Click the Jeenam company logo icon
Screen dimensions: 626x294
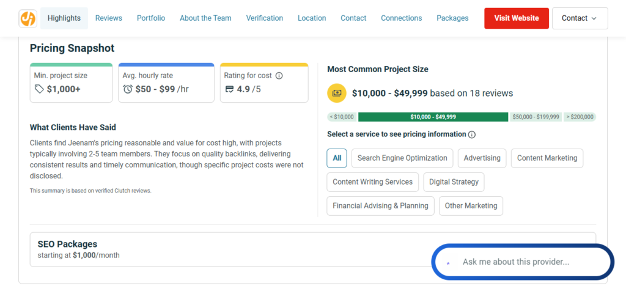pyautogui.click(x=28, y=18)
